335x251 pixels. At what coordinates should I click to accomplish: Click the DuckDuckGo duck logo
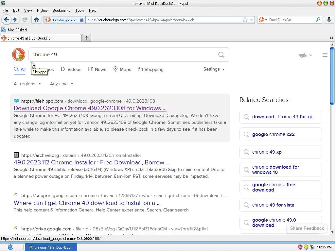[19, 55]
